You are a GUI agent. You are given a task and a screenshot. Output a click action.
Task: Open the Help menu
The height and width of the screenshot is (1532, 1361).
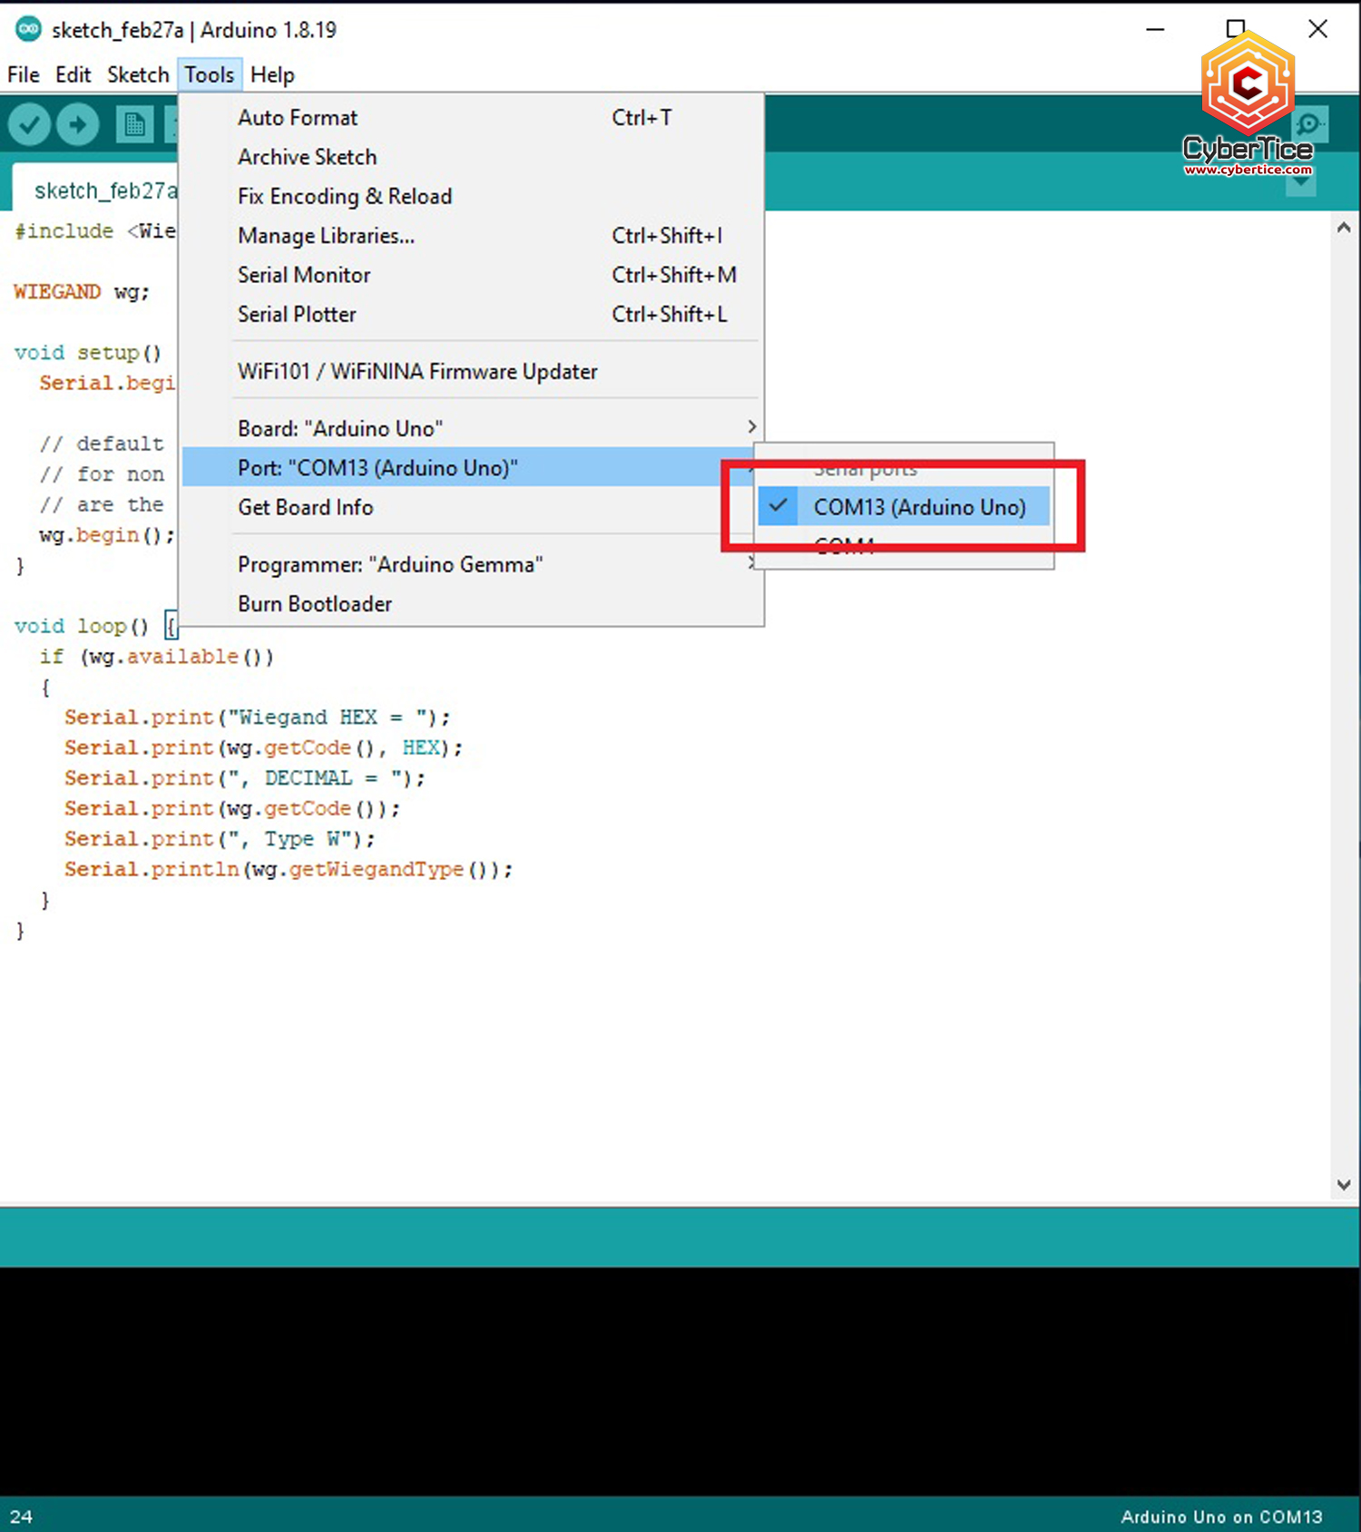pyautogui.click(x=272, y=74)
